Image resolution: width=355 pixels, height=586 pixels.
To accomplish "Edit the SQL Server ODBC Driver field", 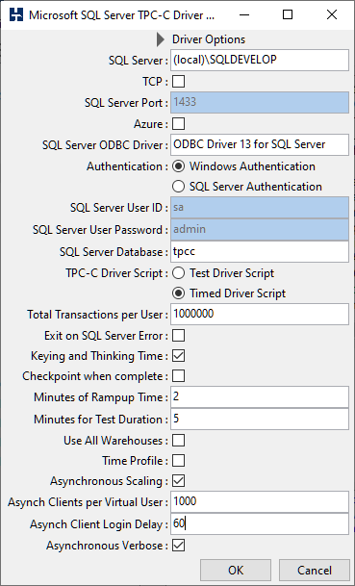I will [x=260, y=144].
